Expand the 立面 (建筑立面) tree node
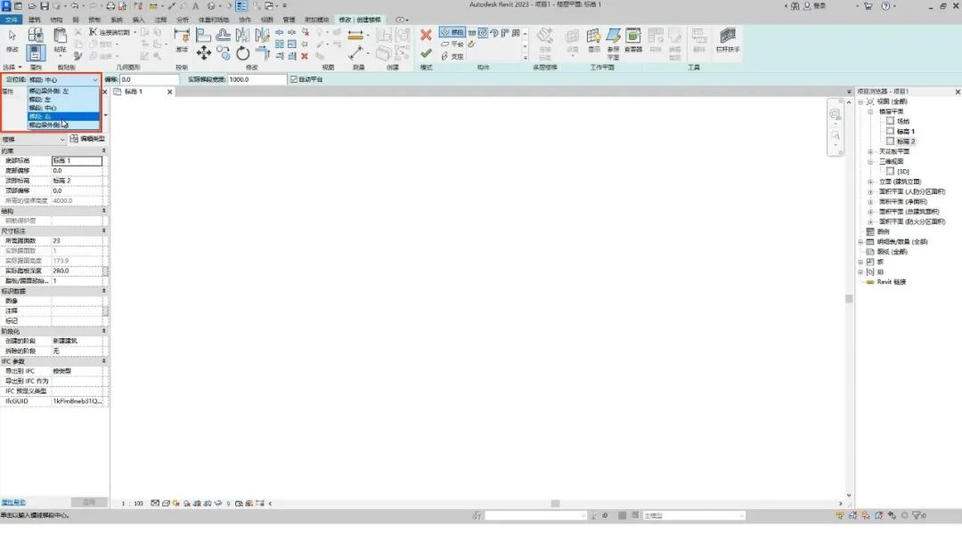The height and width of the screenshot is (541, 962). pos(870,182)
